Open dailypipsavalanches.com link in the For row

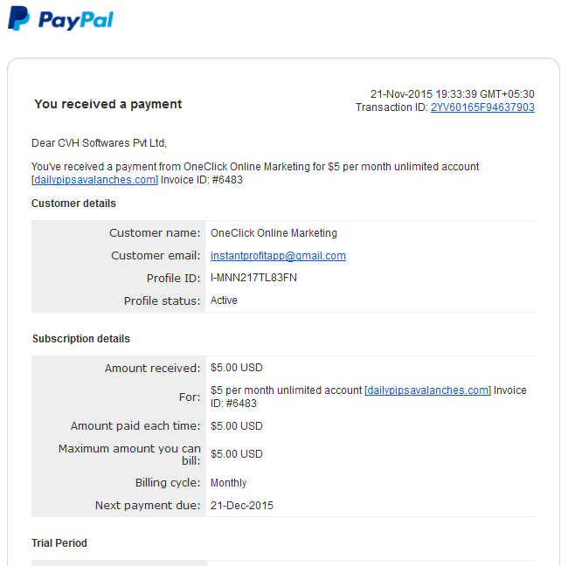click(427, 390)
